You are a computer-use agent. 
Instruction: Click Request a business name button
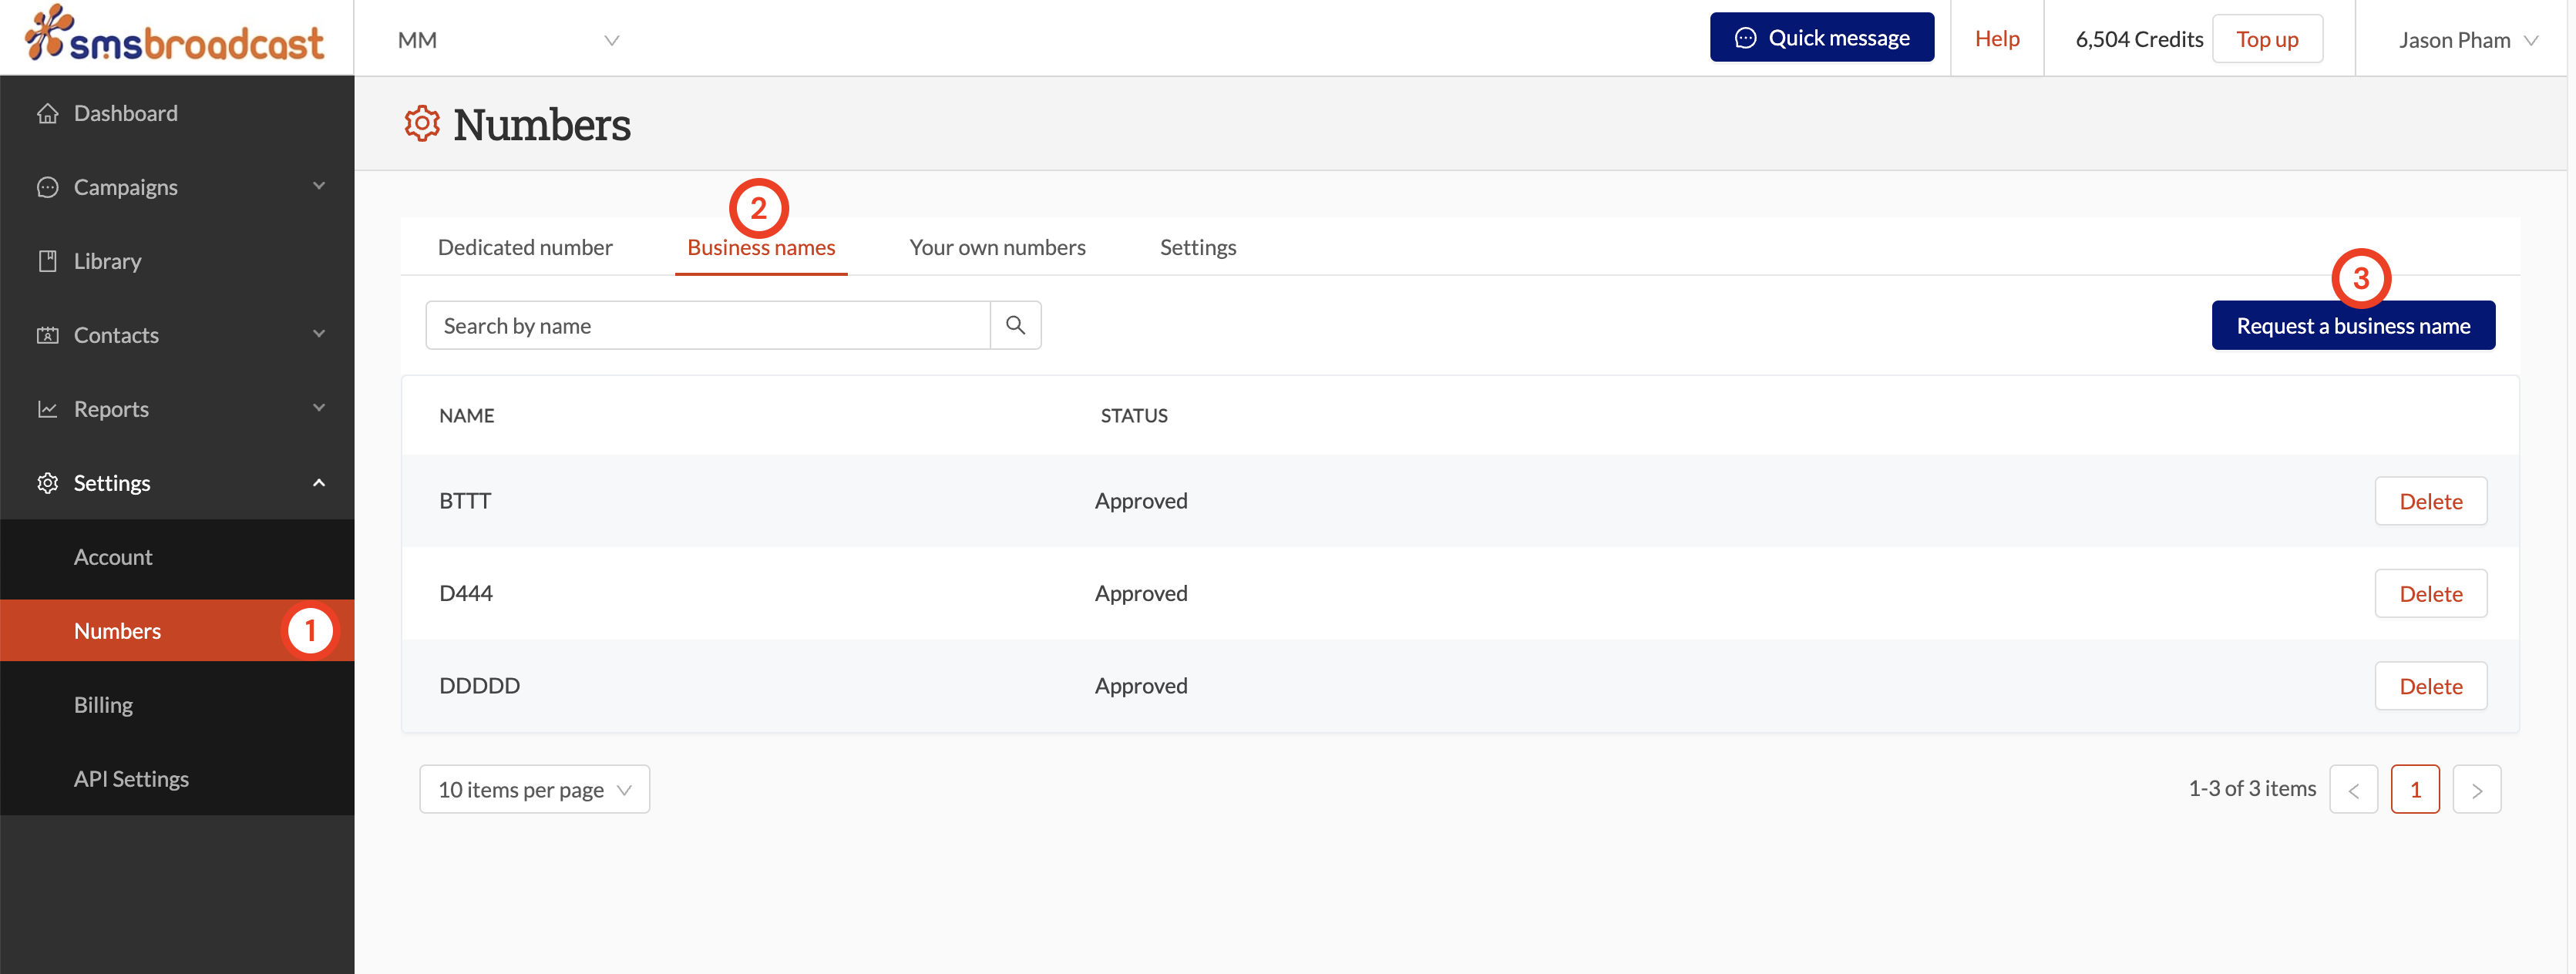2352,326
